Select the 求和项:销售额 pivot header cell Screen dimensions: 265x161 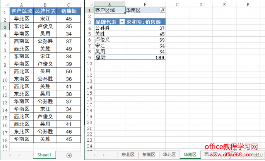[145, 22]
